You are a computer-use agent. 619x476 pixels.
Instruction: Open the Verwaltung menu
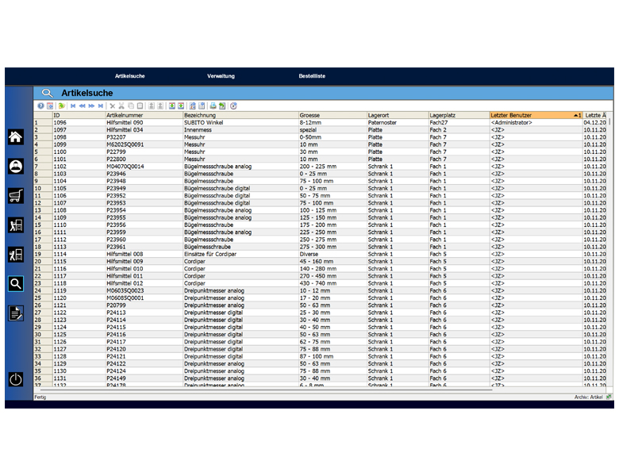pos(221,76)
